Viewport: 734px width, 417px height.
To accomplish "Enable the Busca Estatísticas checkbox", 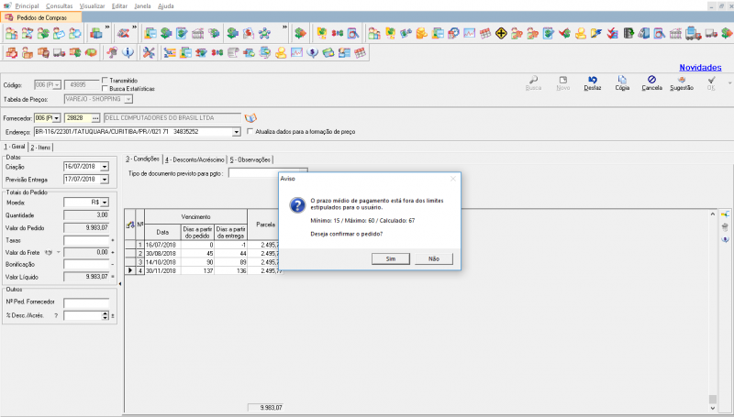I will [x=106, y=89].
